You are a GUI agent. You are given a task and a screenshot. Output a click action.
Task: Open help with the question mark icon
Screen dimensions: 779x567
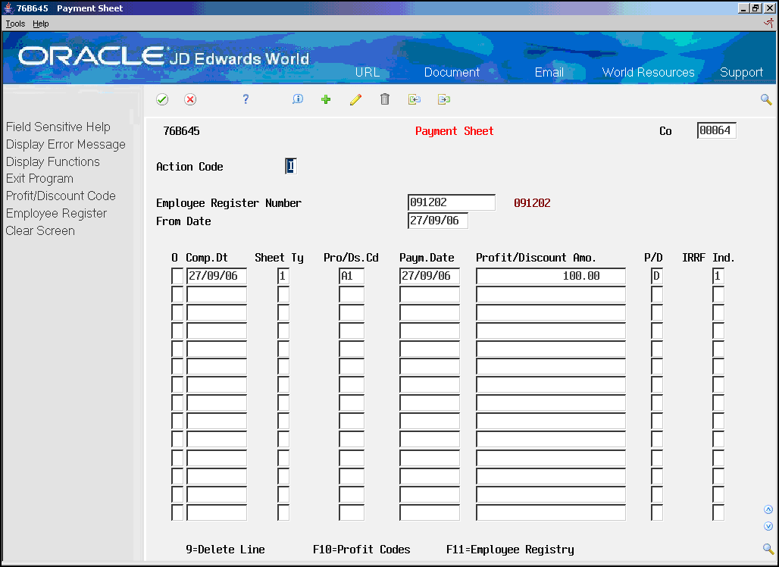(246, 99)
